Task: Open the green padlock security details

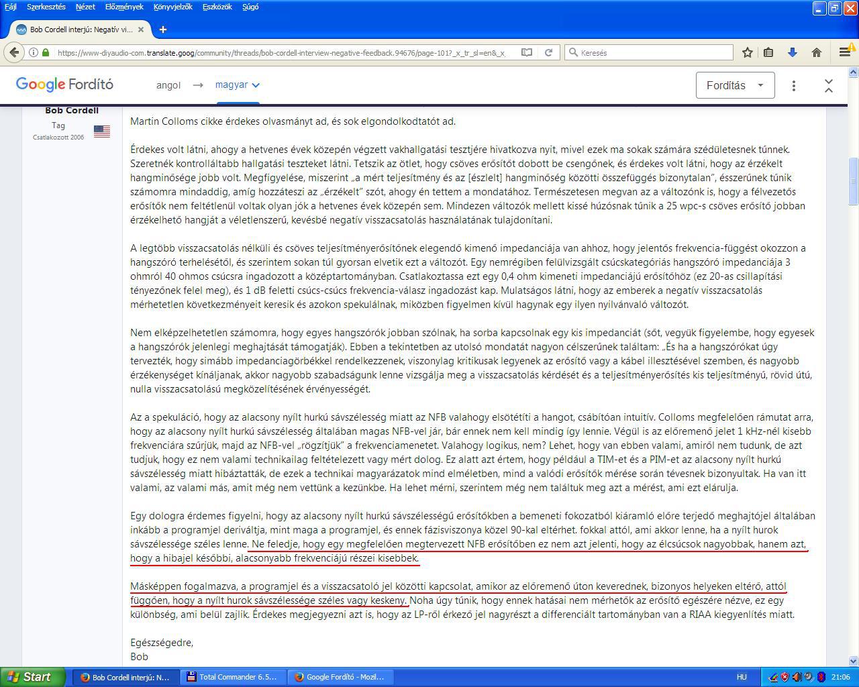Action: pos(46,52)
